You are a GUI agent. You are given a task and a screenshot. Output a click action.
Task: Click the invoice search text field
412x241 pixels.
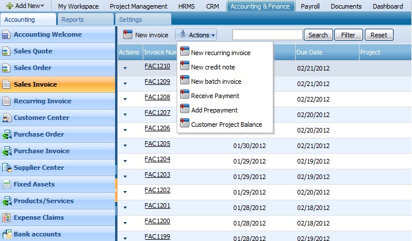click(267, 35)
